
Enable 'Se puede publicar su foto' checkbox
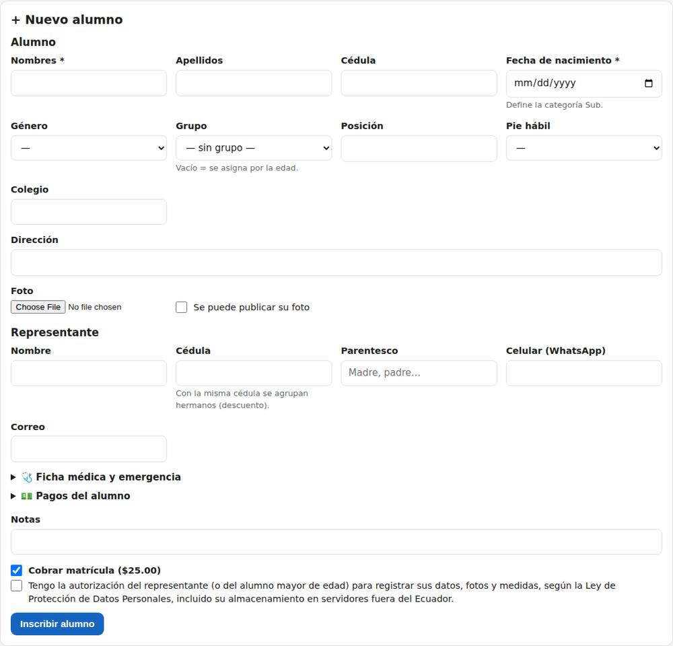tap(182, 308)
